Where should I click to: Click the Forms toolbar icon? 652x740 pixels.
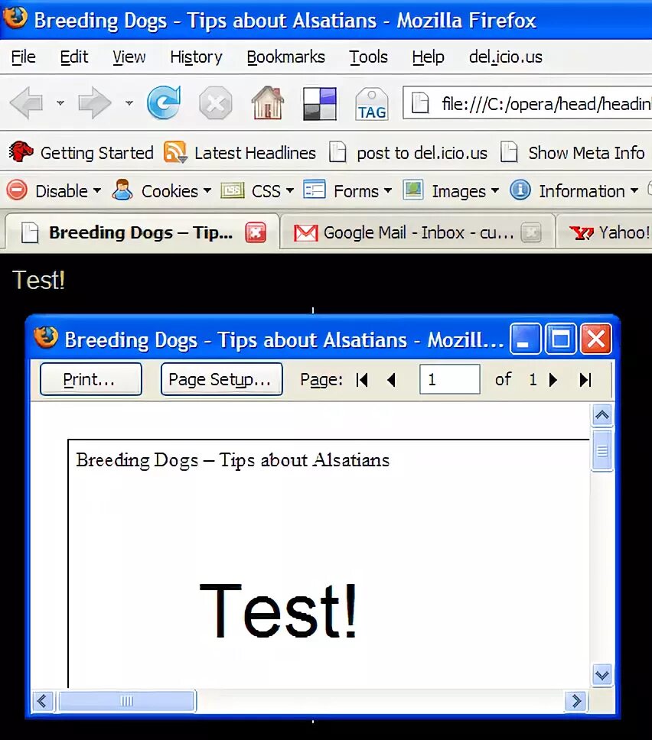pos(315,190)
